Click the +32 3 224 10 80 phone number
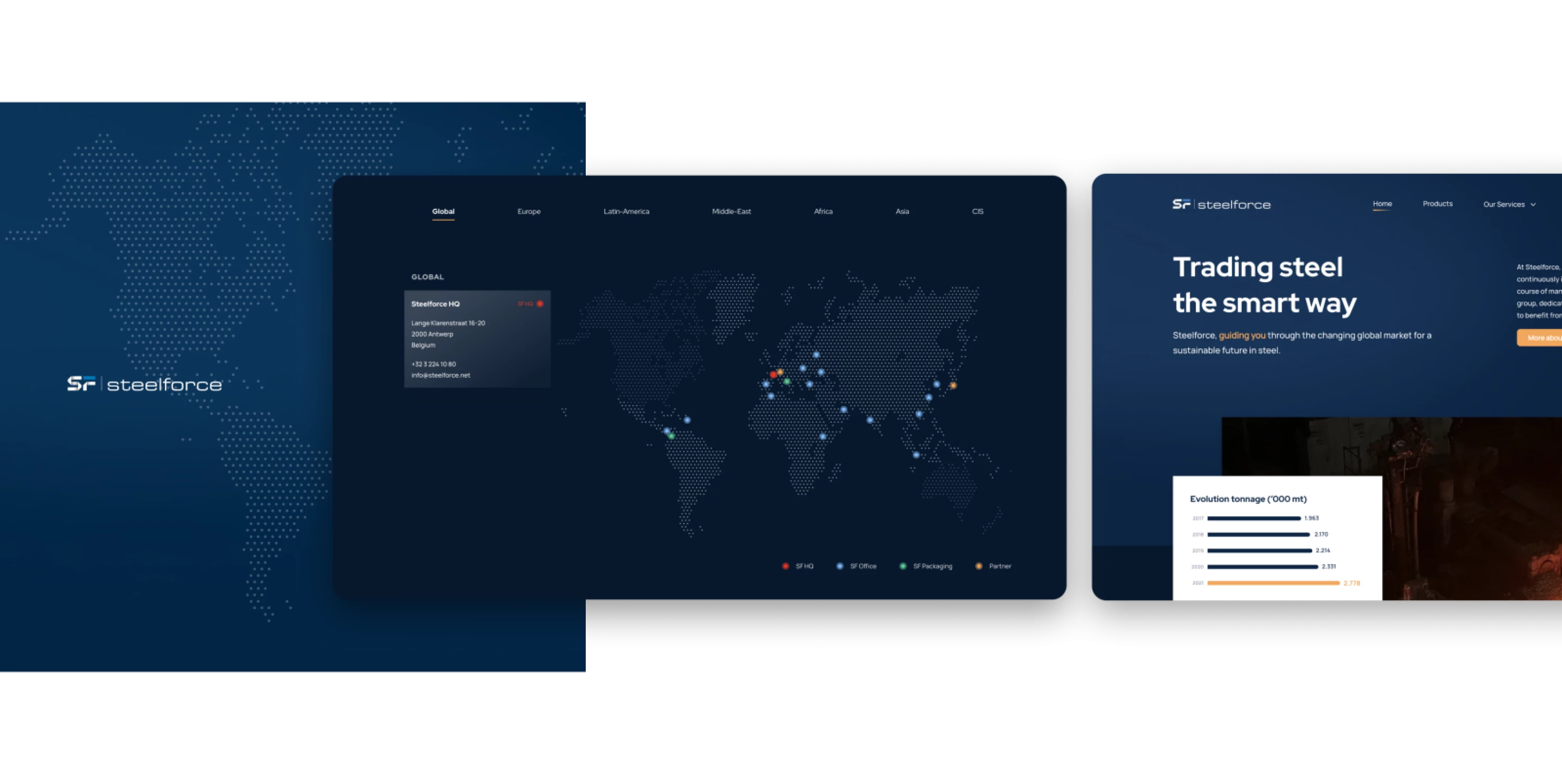Viewport: 1562px width, 775px height. click(x=434, y=364)
